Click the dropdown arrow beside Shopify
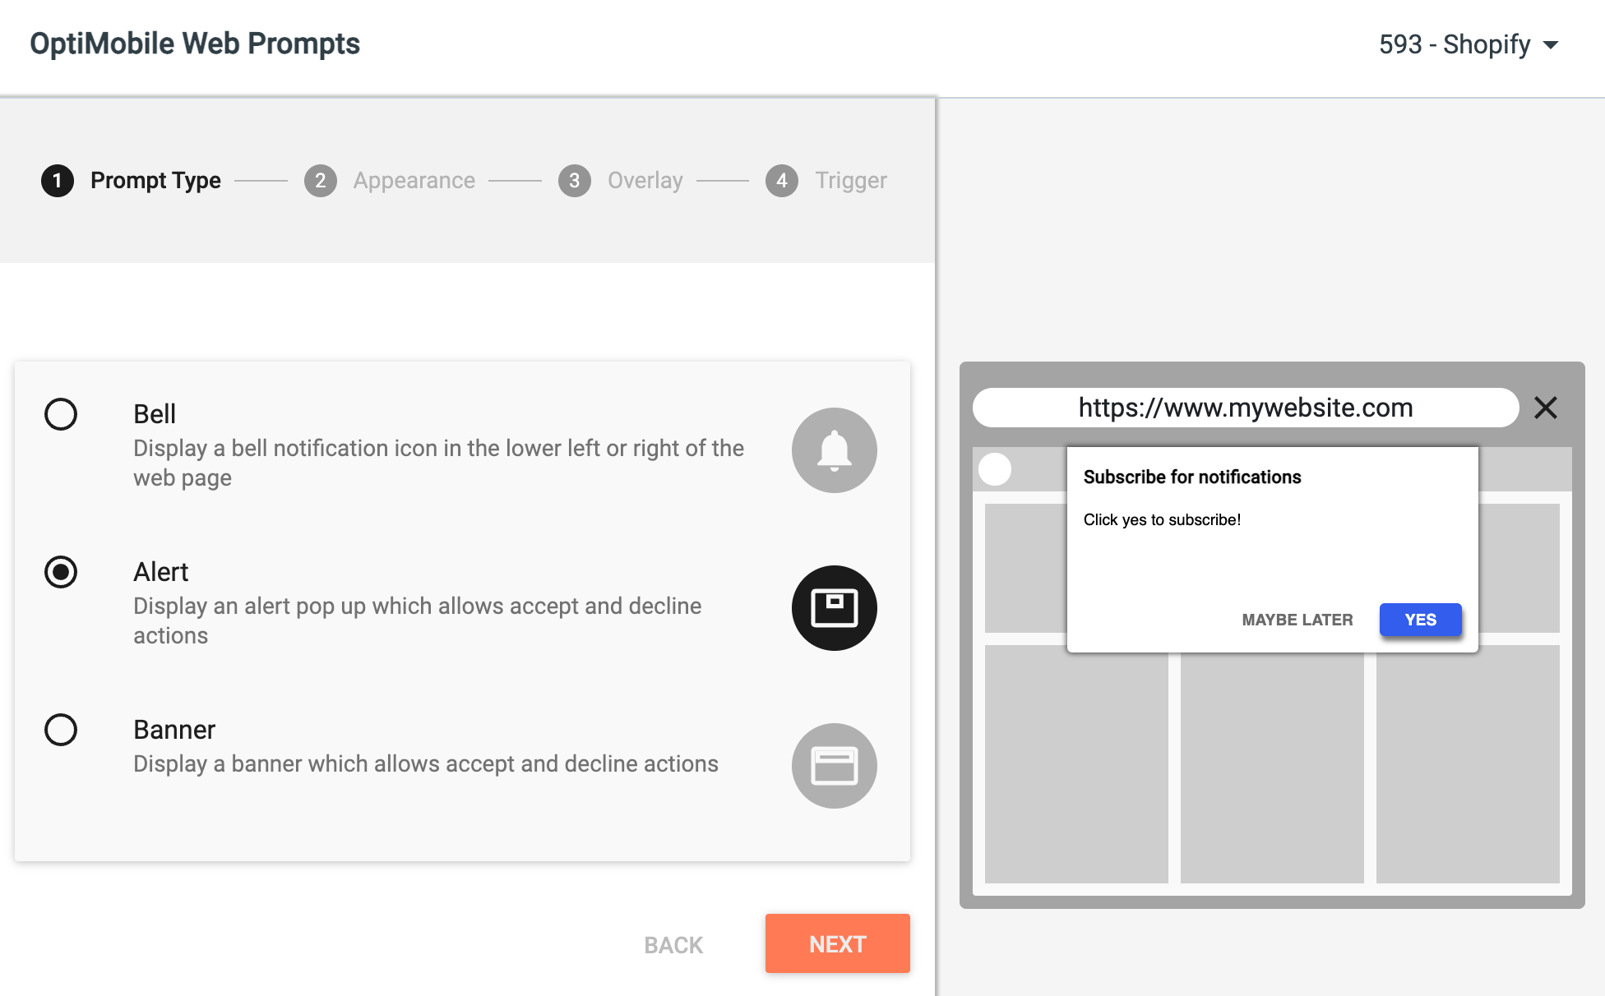 1551,45
